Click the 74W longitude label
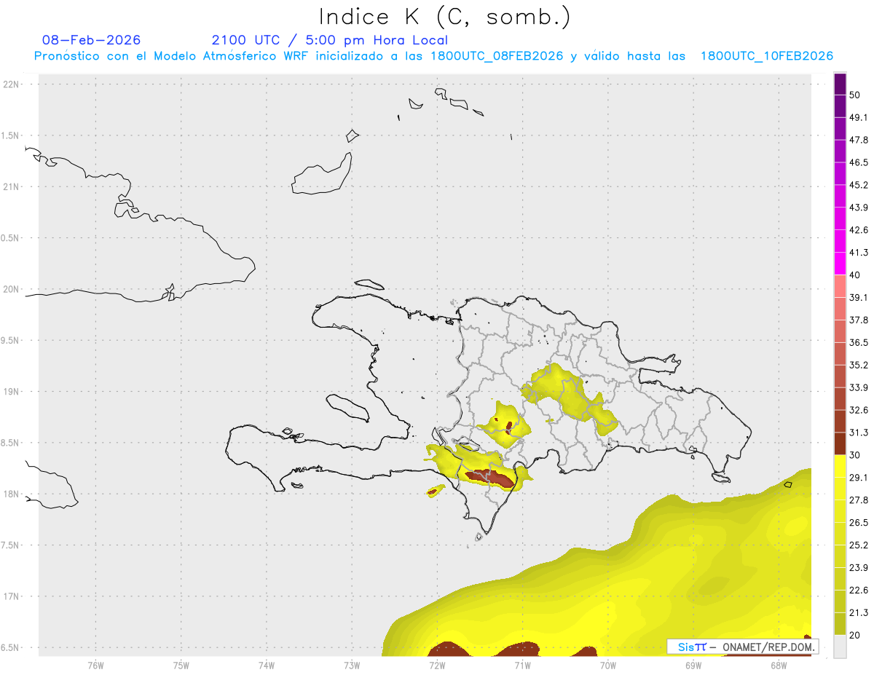The image size is (874, 675). 267,666
